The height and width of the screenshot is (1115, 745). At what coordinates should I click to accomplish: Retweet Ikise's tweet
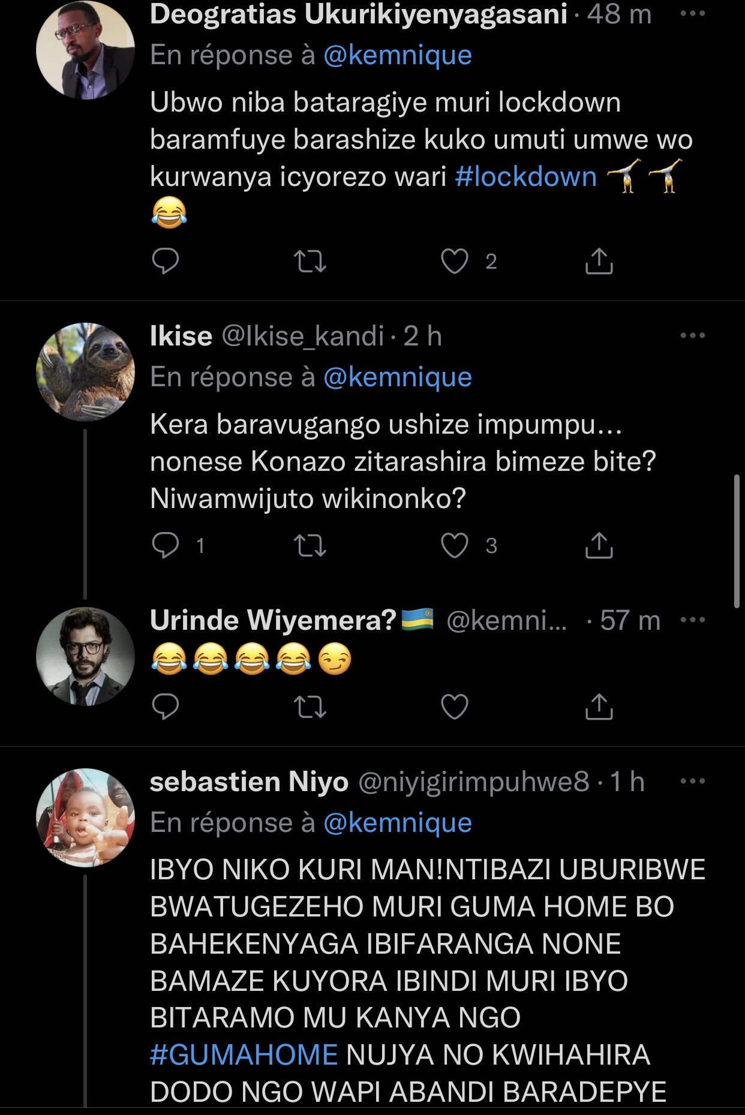click(311, 546)
